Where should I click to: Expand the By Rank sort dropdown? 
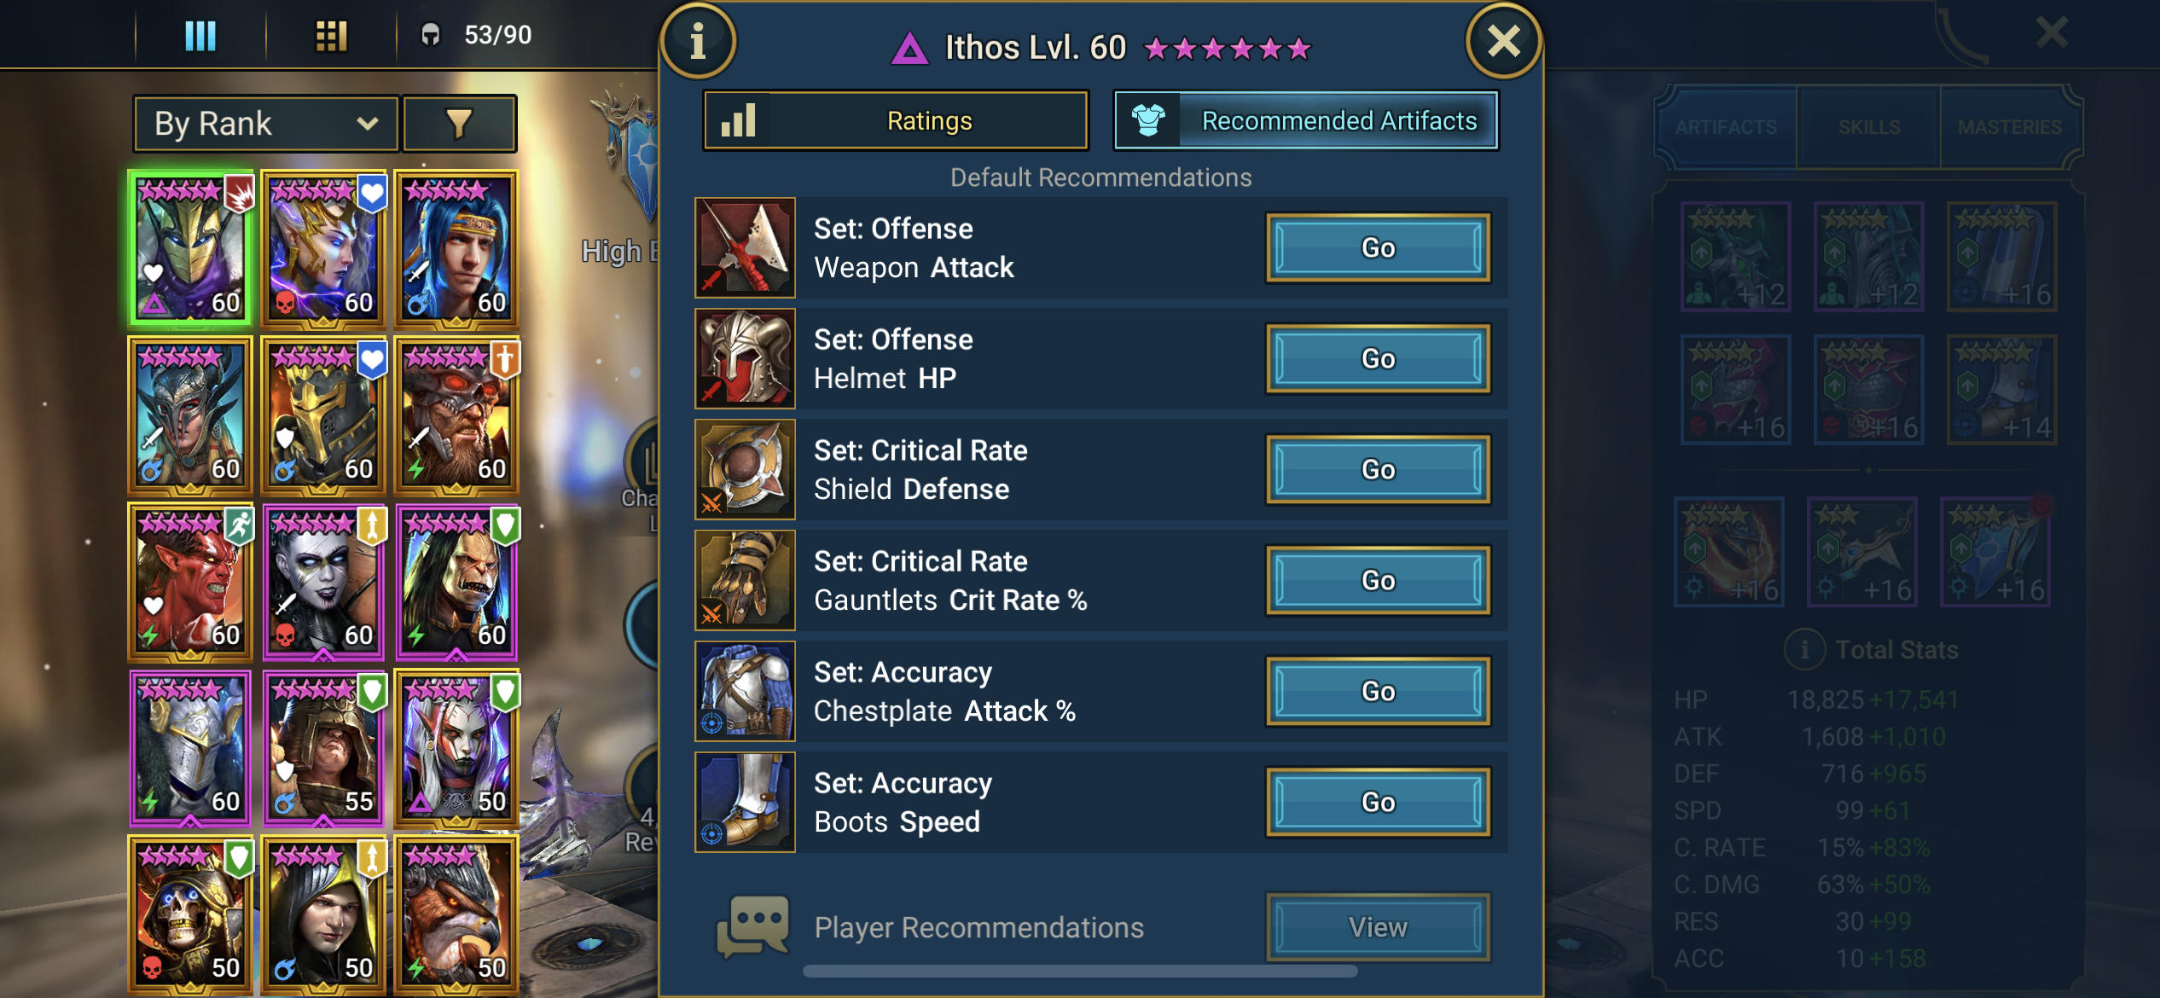coord(266,124)
